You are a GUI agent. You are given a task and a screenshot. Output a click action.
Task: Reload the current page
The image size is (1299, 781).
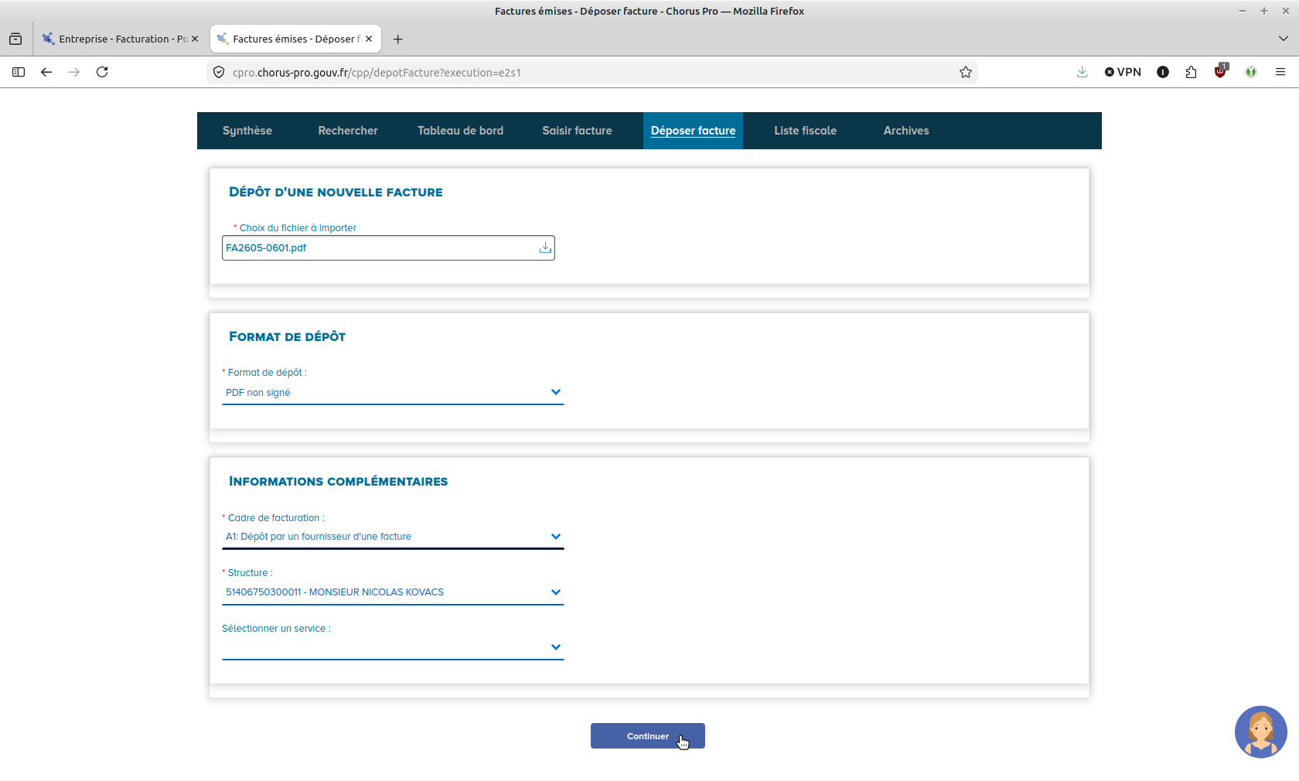coord(102,72)
